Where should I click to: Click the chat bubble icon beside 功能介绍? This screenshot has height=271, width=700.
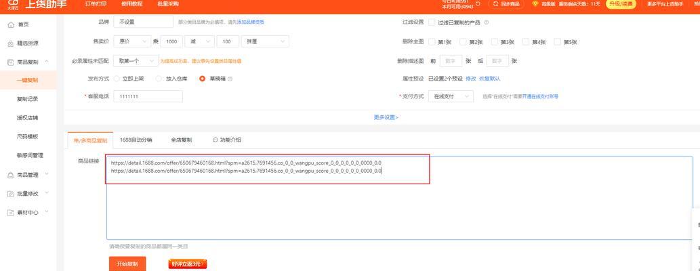point(215,140)
